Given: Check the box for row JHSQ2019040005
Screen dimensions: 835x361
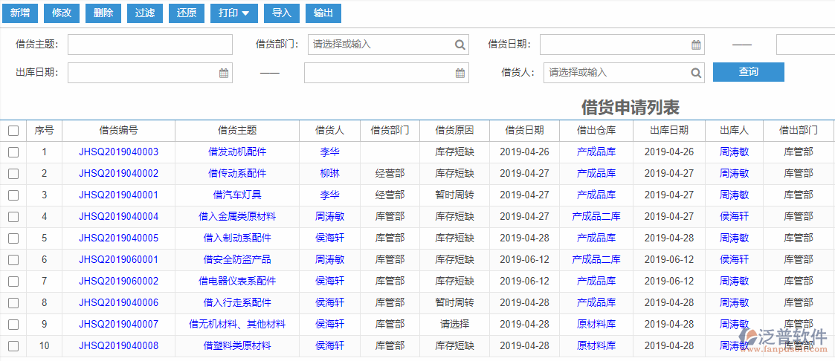Looking at the screenshot, I should coord(13,238).
